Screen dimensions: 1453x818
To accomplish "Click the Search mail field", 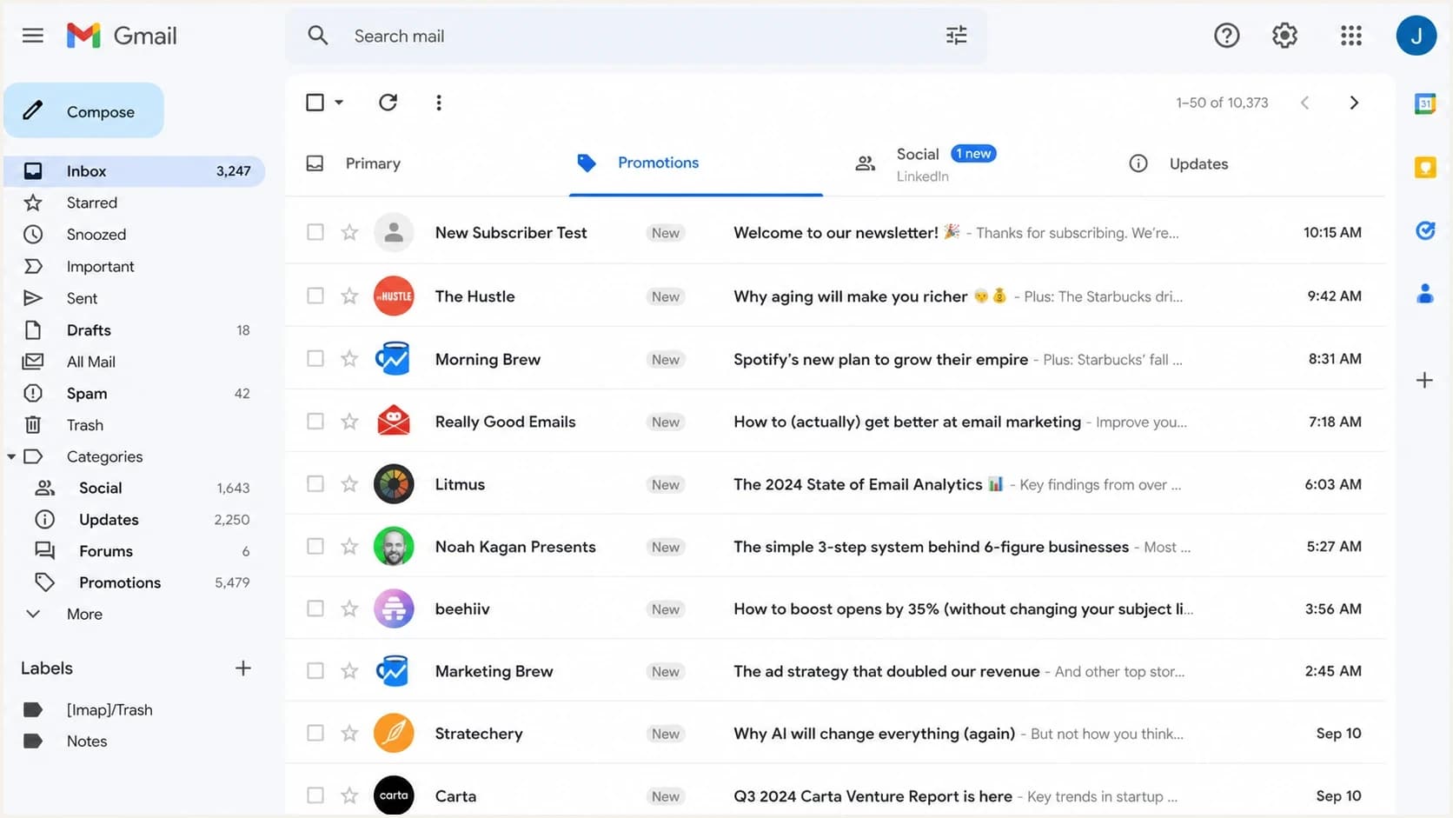I will (636, 36).
